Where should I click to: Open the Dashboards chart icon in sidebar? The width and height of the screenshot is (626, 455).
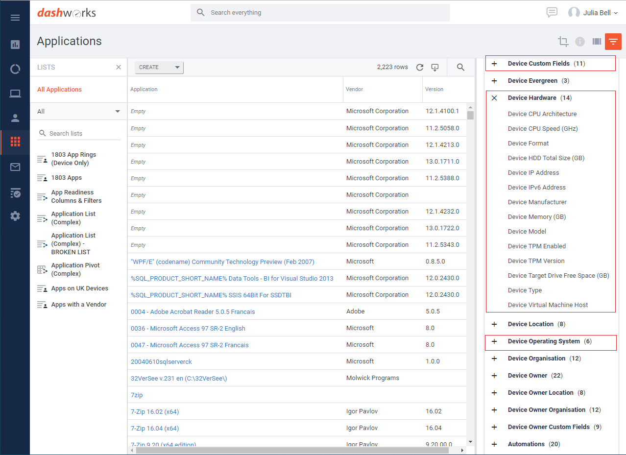tap(15, 45)
